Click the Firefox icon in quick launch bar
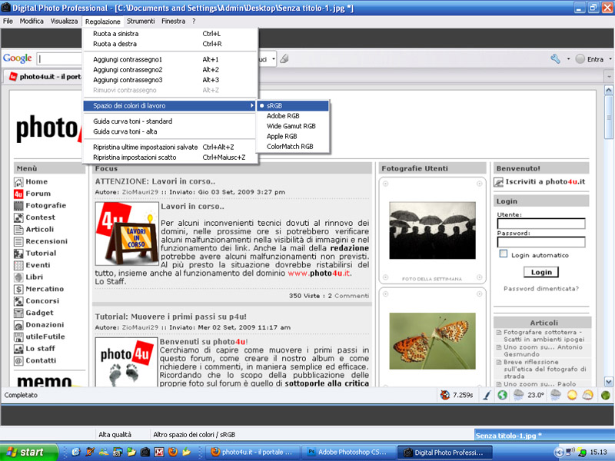This screenshot has width=615, height=461. [x=172, y=452]
